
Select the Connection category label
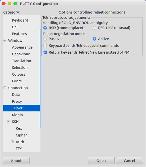pos(18,88)
